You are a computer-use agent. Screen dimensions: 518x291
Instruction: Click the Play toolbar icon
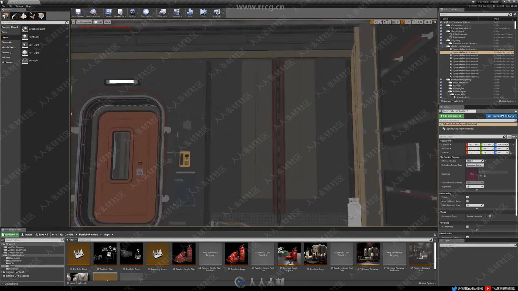(x=203, y=13)
